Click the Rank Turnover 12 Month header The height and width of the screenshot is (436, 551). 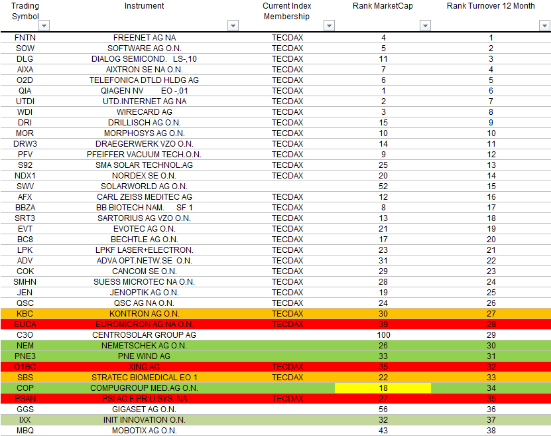coord(491,6)
